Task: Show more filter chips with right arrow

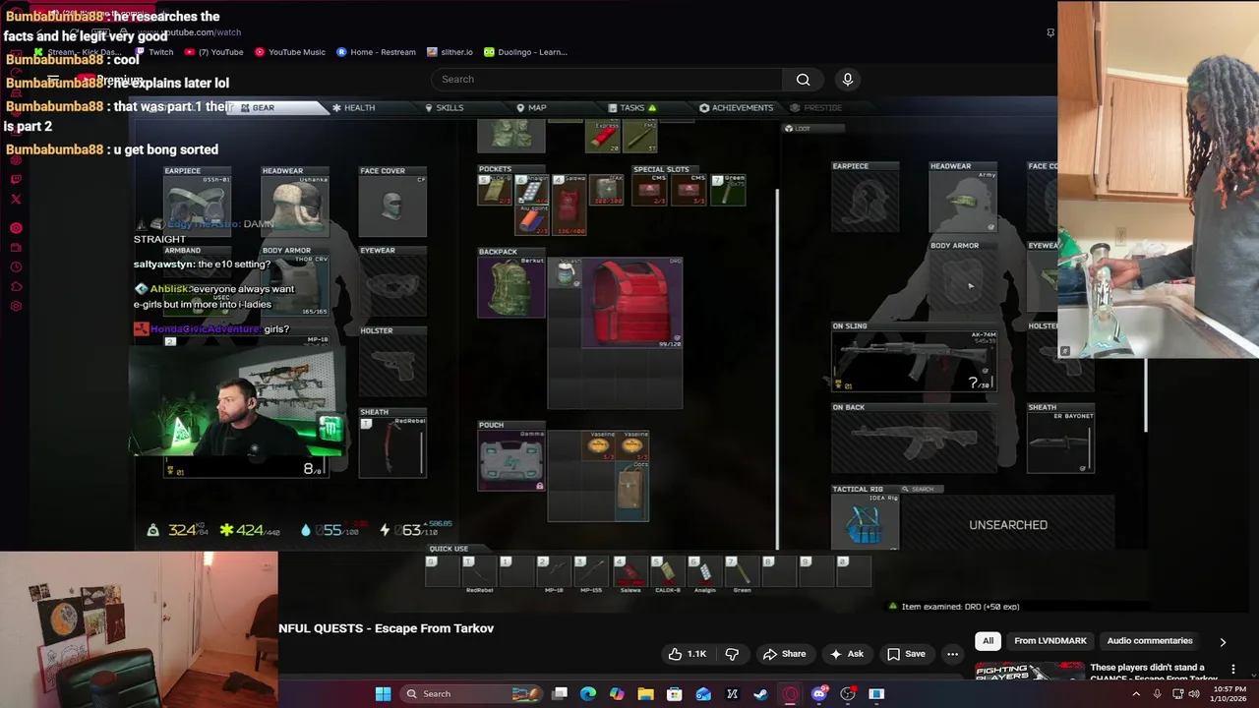Action: (x=1223, y=641)
